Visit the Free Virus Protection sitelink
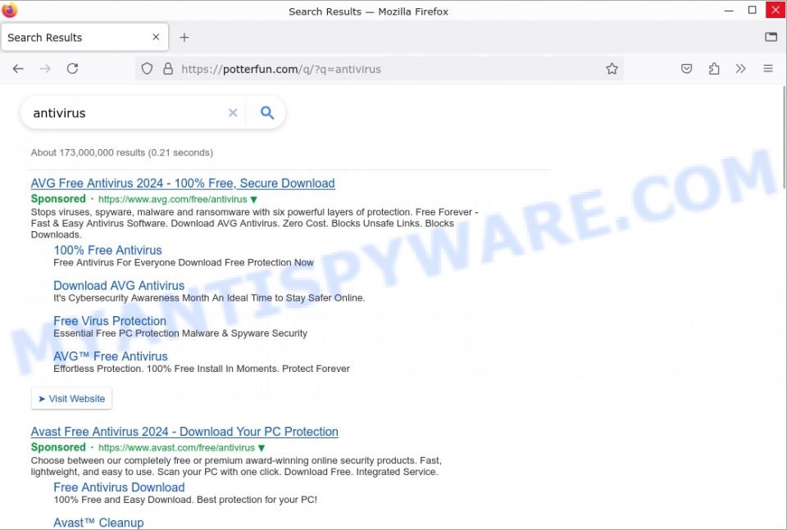Image resolution: width=787 pixels, height=530 pixels. coord(110,321)
